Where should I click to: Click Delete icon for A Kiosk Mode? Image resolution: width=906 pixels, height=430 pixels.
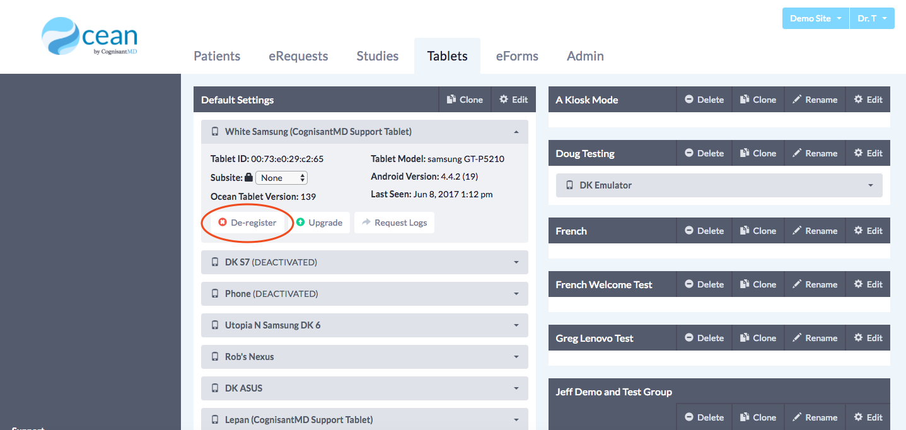click(x=689, y=100)
